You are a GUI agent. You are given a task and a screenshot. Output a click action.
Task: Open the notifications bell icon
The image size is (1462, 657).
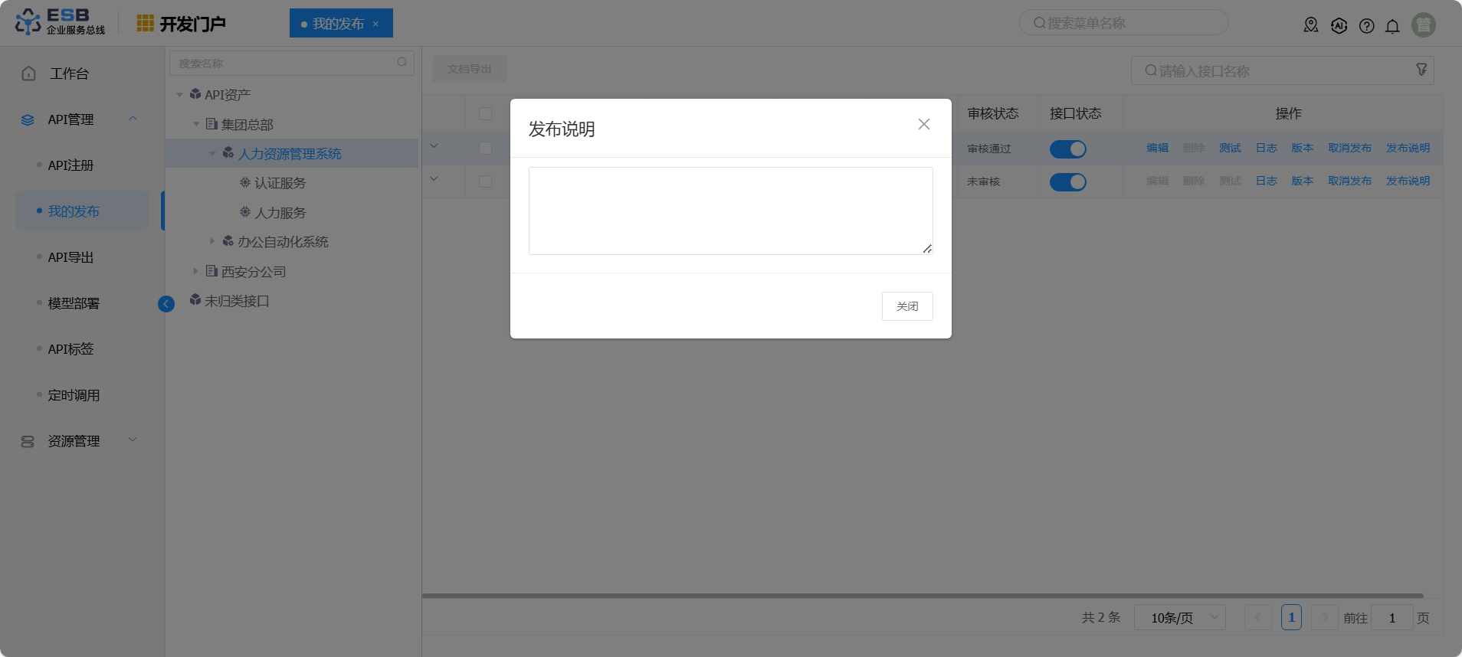coord(1392,26)
